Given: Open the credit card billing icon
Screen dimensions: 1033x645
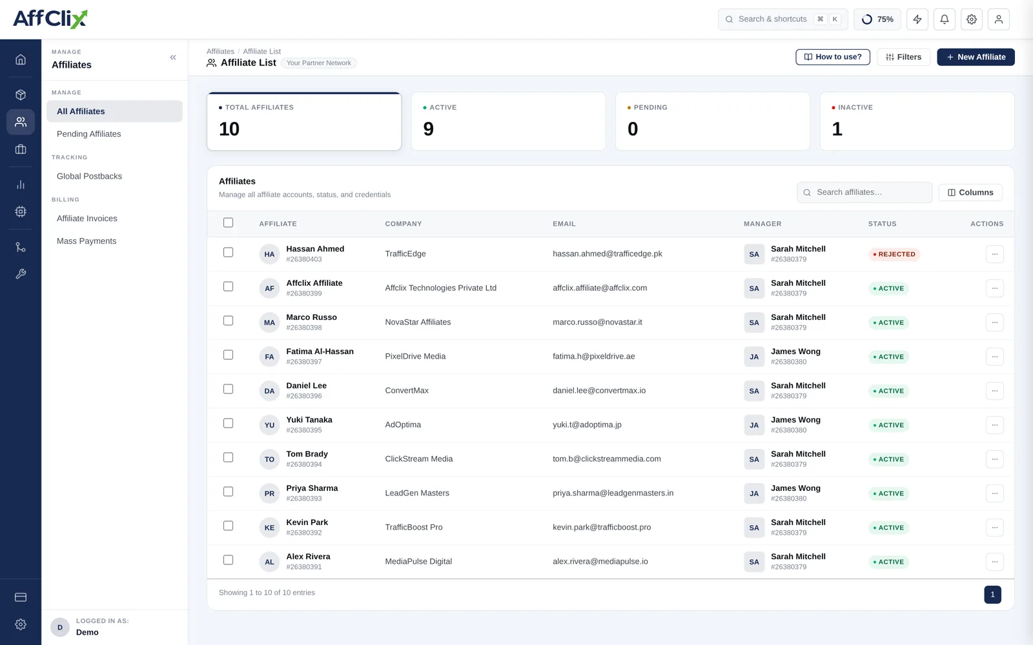Looking at the screenshot, I should 21,597.
